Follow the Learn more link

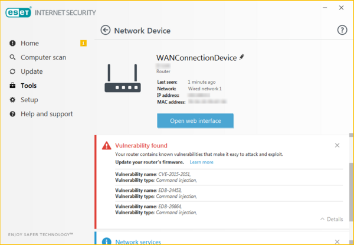tap(201, 162)
